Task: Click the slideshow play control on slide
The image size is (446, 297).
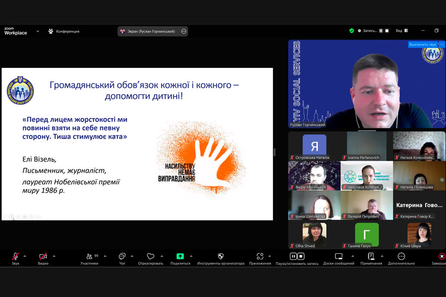Action: [11, 217]
